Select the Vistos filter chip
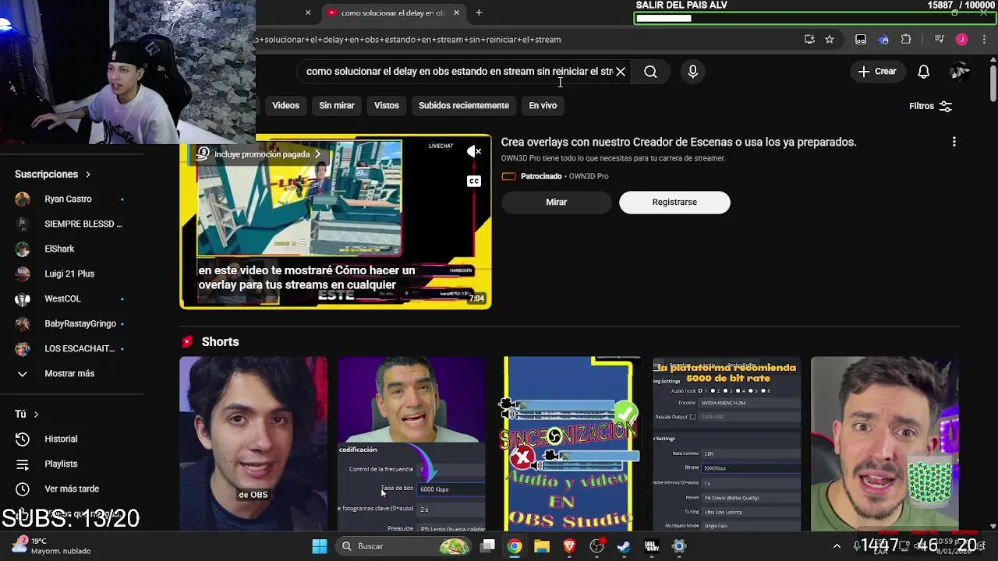This screenshot has width=998, height=561. 386,106
